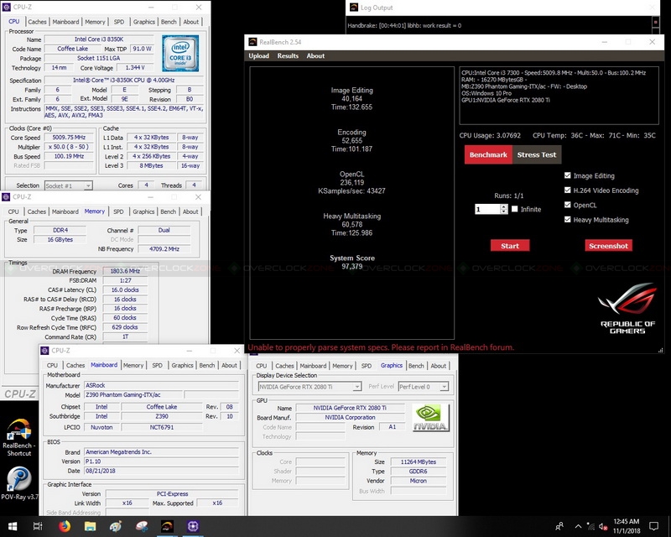Launch Firefox from the taskbar

[x=65, y=526]
